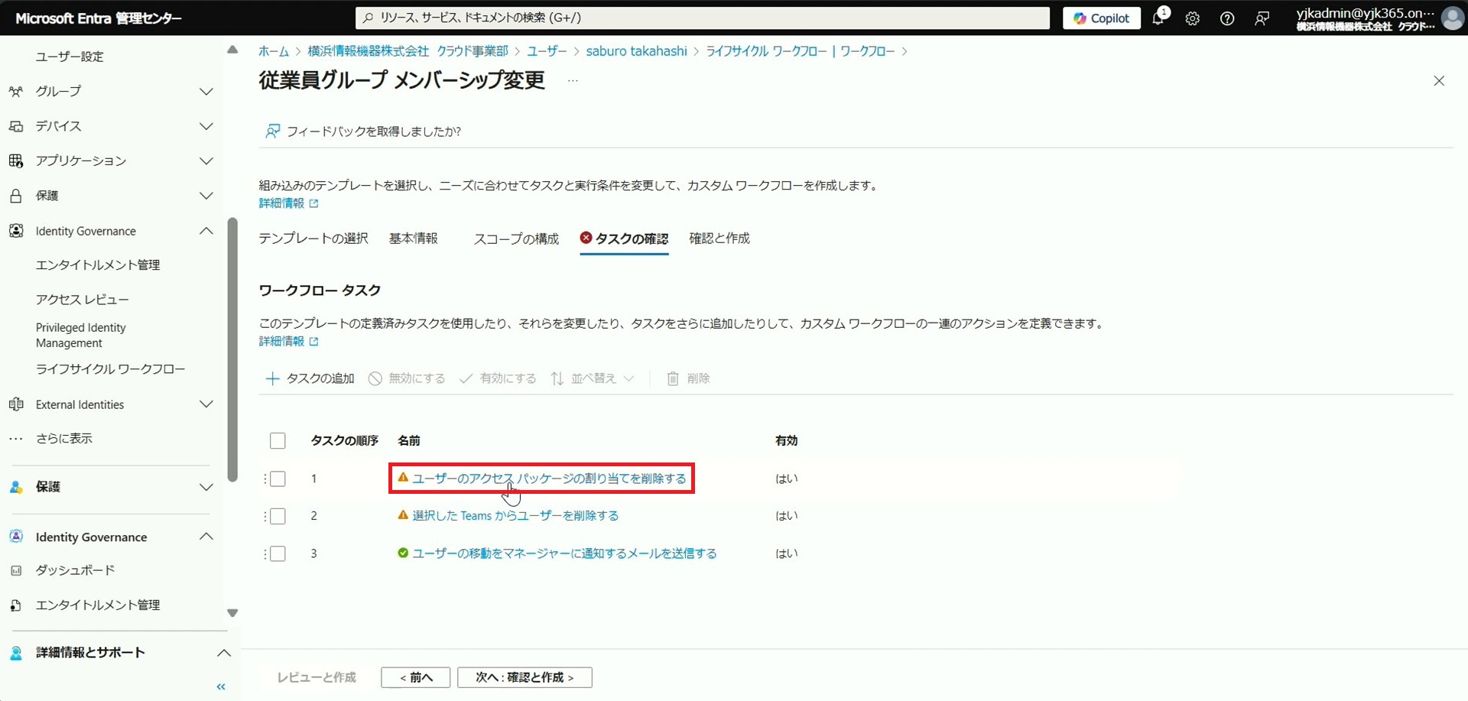Click the help question mark icon
The height and width of the screenshot is (701, 1468).
(x=1226, y=18)
